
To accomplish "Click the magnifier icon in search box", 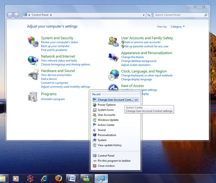I will (206, 15).
